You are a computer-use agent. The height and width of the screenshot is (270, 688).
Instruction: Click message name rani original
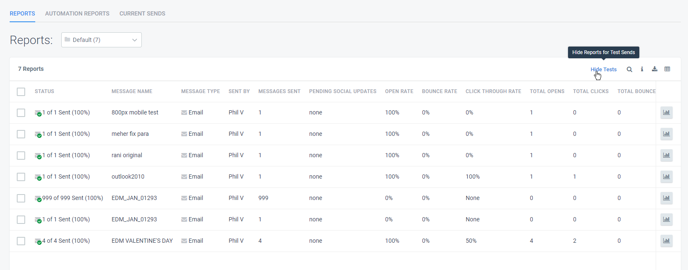tap(127, 155)
